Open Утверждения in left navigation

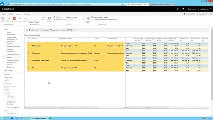[x=9, y=78]
